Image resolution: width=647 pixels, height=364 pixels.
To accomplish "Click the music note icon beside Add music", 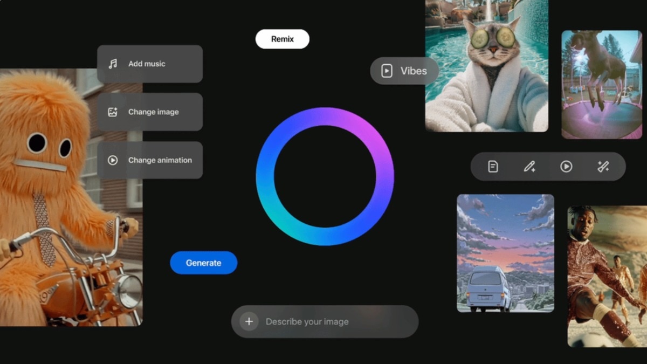I will click(112, 64).
